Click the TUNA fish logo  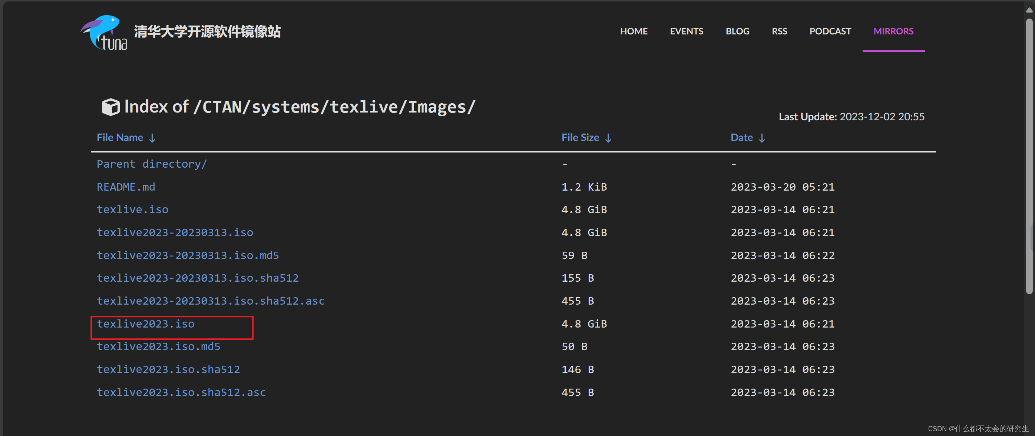coord(104,33)
